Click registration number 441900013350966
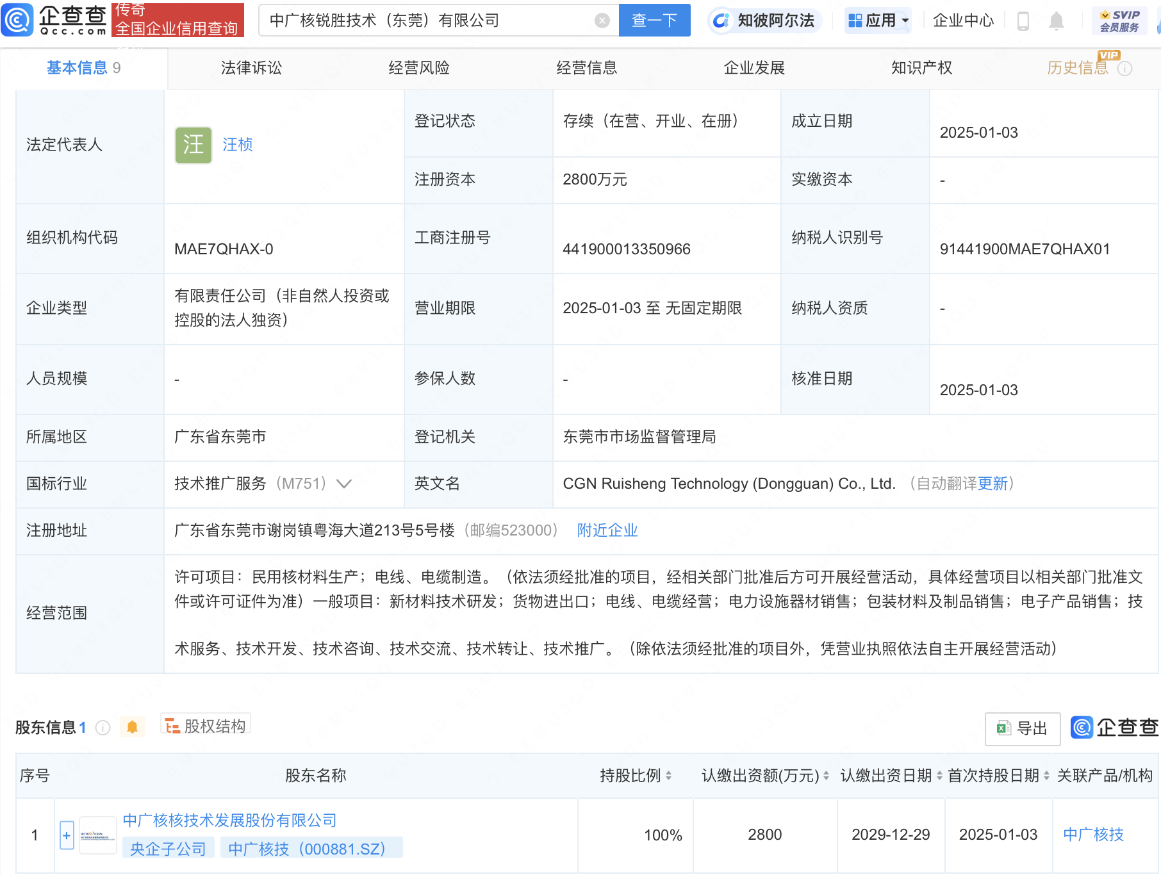Image resolution: width=1161 pixels, height=875 pixels. (627, 249)
